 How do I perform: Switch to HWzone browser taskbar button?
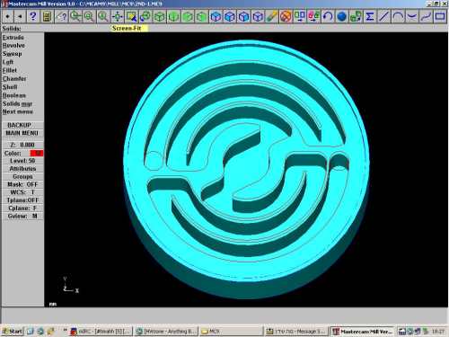[x=166, y=331]
